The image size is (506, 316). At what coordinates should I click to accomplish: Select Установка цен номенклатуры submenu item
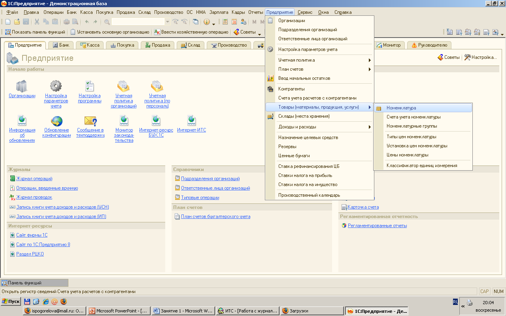click(x=423, y=146)
